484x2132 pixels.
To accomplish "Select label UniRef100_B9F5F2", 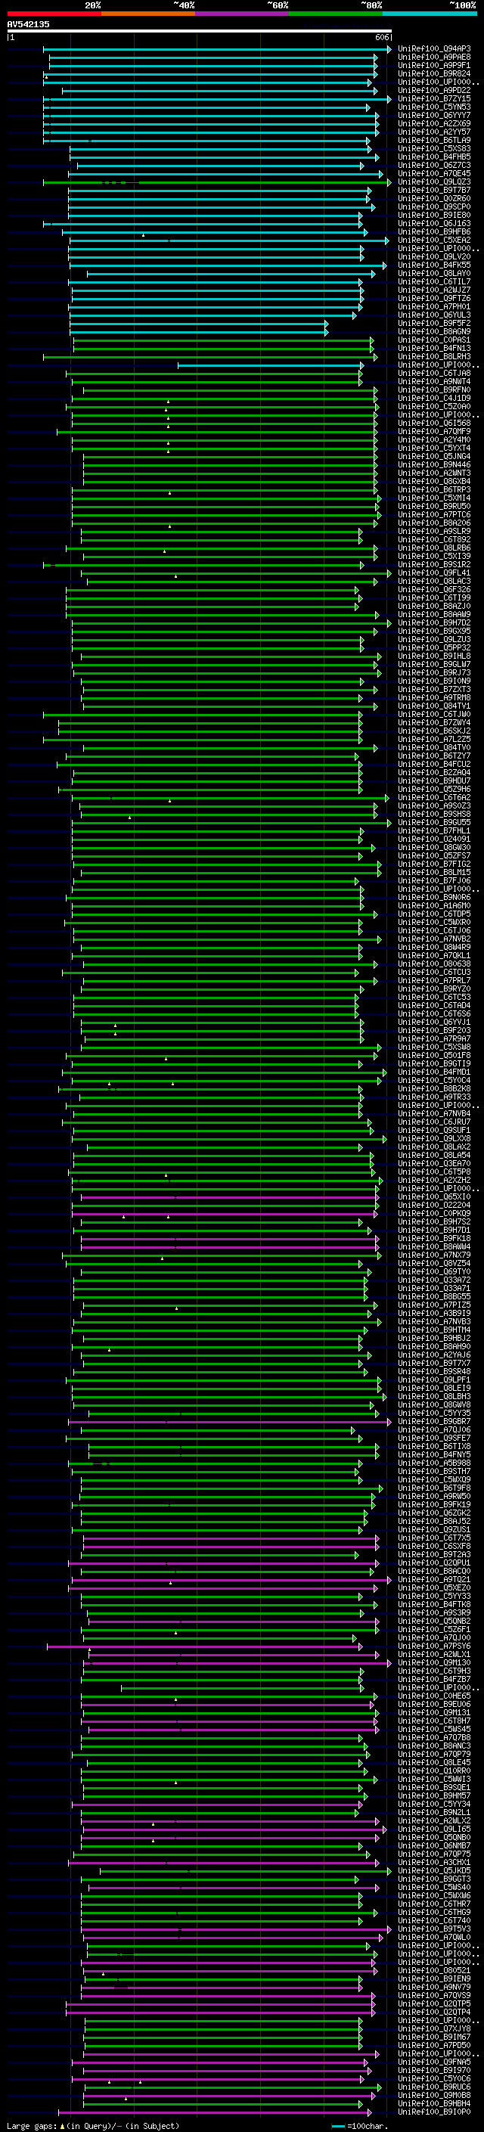I will point(434,324).
